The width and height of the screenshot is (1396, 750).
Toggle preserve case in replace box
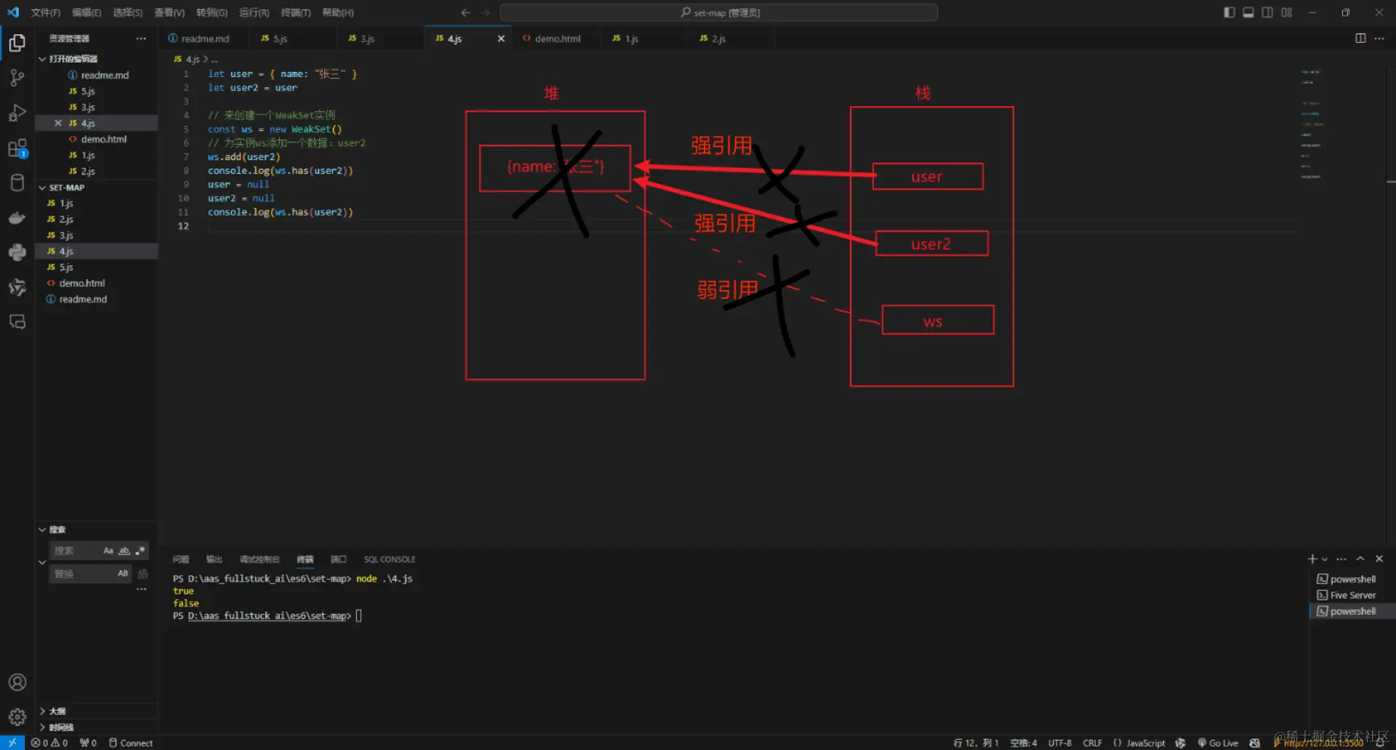click(123, 574)
